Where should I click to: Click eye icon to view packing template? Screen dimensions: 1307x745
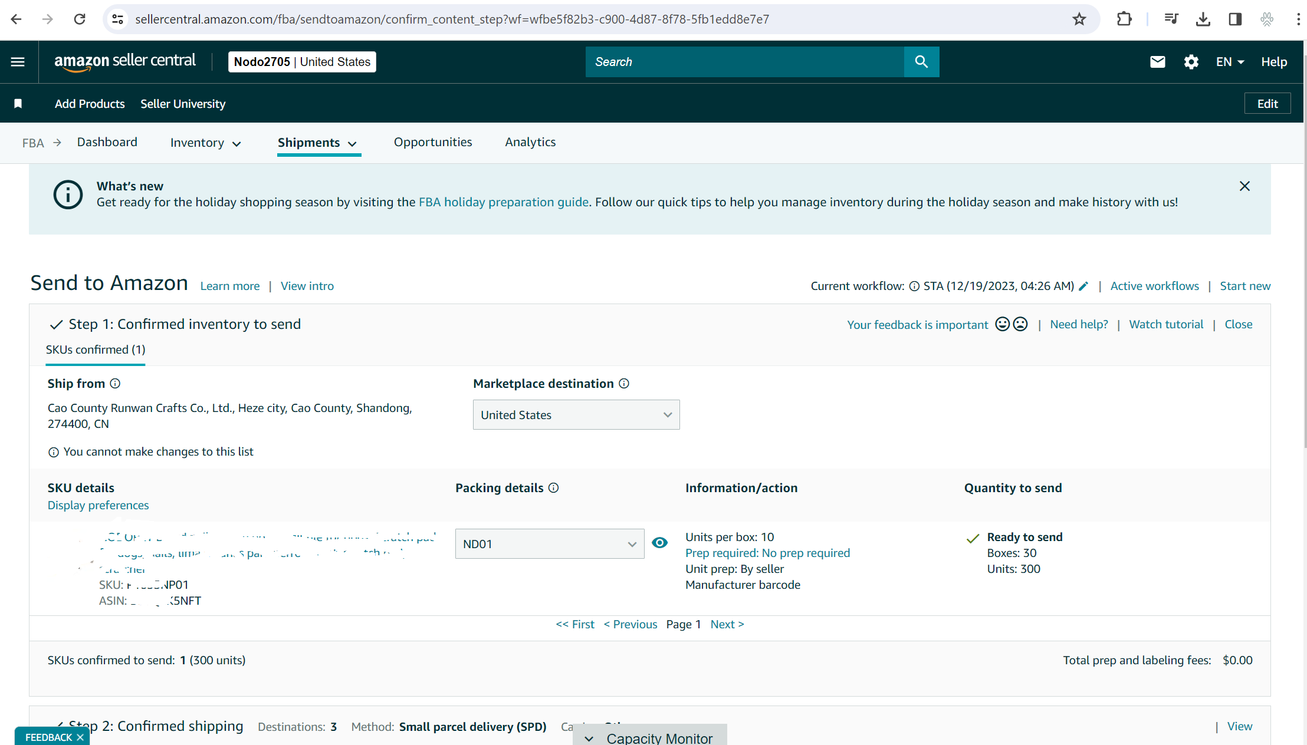660,542
